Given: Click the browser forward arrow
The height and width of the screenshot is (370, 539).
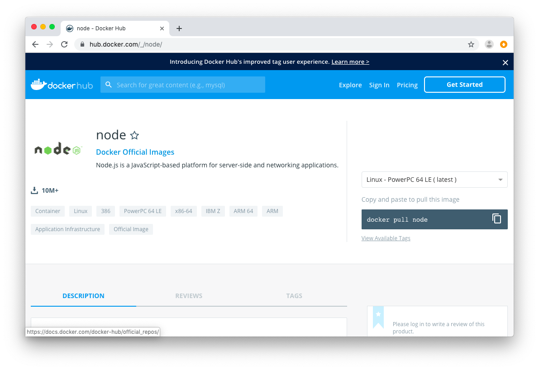Looking at the screenshot, I should click(x=50, y=44).
